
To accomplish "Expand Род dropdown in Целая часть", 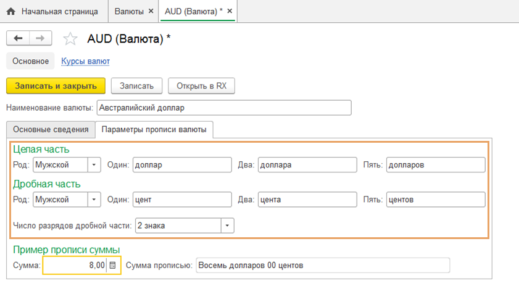I will [x=94, y=165].
